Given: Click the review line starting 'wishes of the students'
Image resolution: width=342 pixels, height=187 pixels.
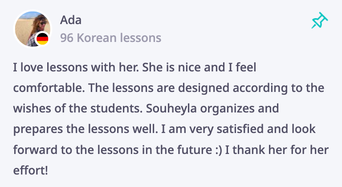Looking at the screenshot, I should coord(146,108).
